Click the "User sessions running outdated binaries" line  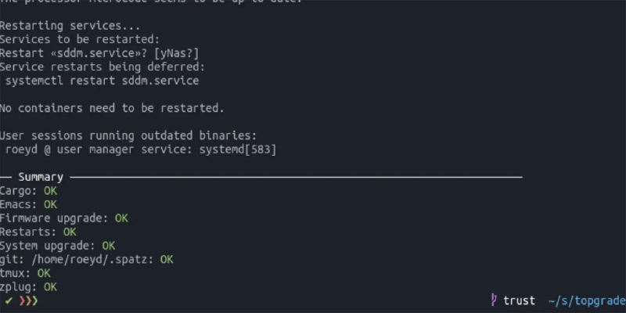[128, 135]
